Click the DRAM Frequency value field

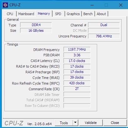[77, 49]
